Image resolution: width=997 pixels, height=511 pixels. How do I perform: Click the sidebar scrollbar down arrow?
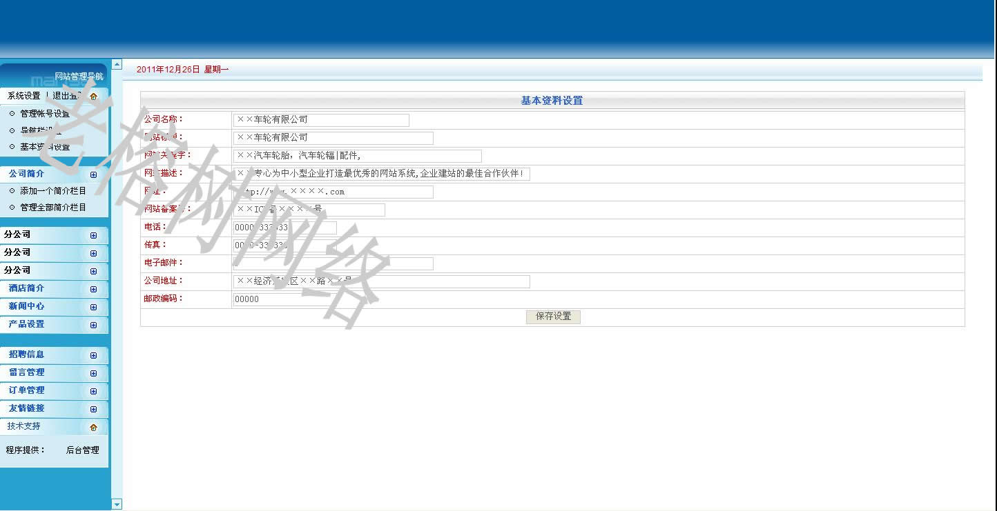click(x=117, y=505)
